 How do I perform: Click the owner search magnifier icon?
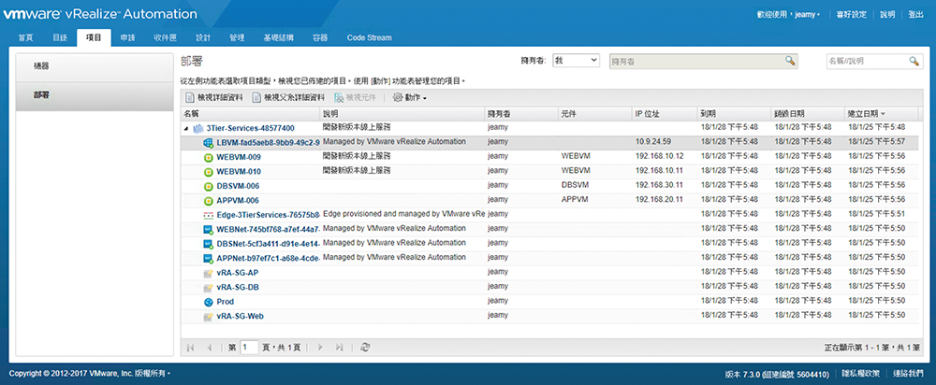click(789, 61)
